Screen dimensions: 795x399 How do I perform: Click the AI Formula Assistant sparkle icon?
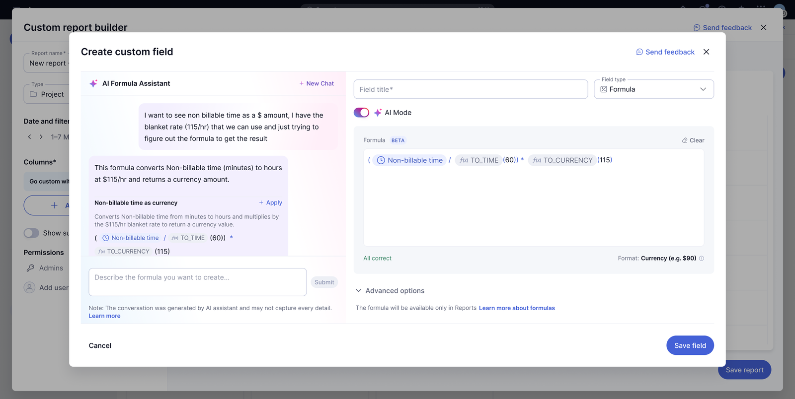(x=93, y=83)
